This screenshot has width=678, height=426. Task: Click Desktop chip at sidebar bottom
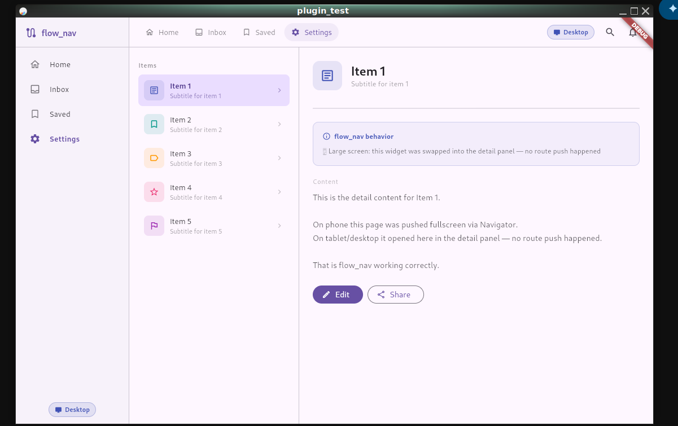(72, 410)
